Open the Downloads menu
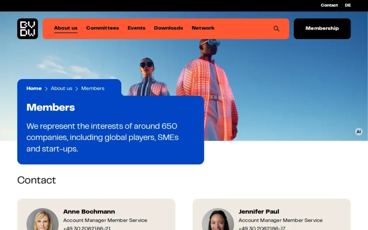The width and height of the screenshot is (368, 230). click(169, 28)
